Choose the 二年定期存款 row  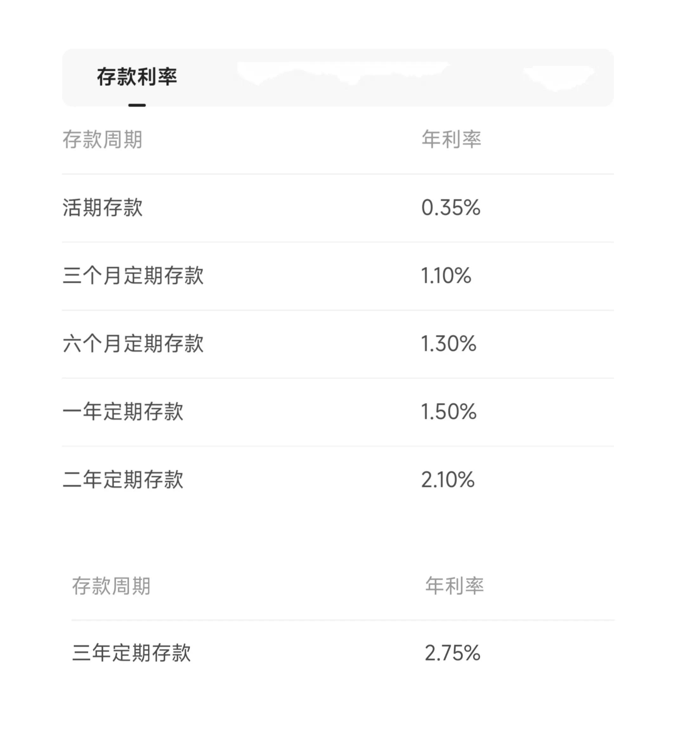123,480
